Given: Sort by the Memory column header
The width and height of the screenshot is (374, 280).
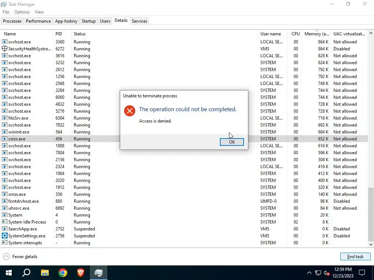Looking at the screenshot, I should [317, 34].
